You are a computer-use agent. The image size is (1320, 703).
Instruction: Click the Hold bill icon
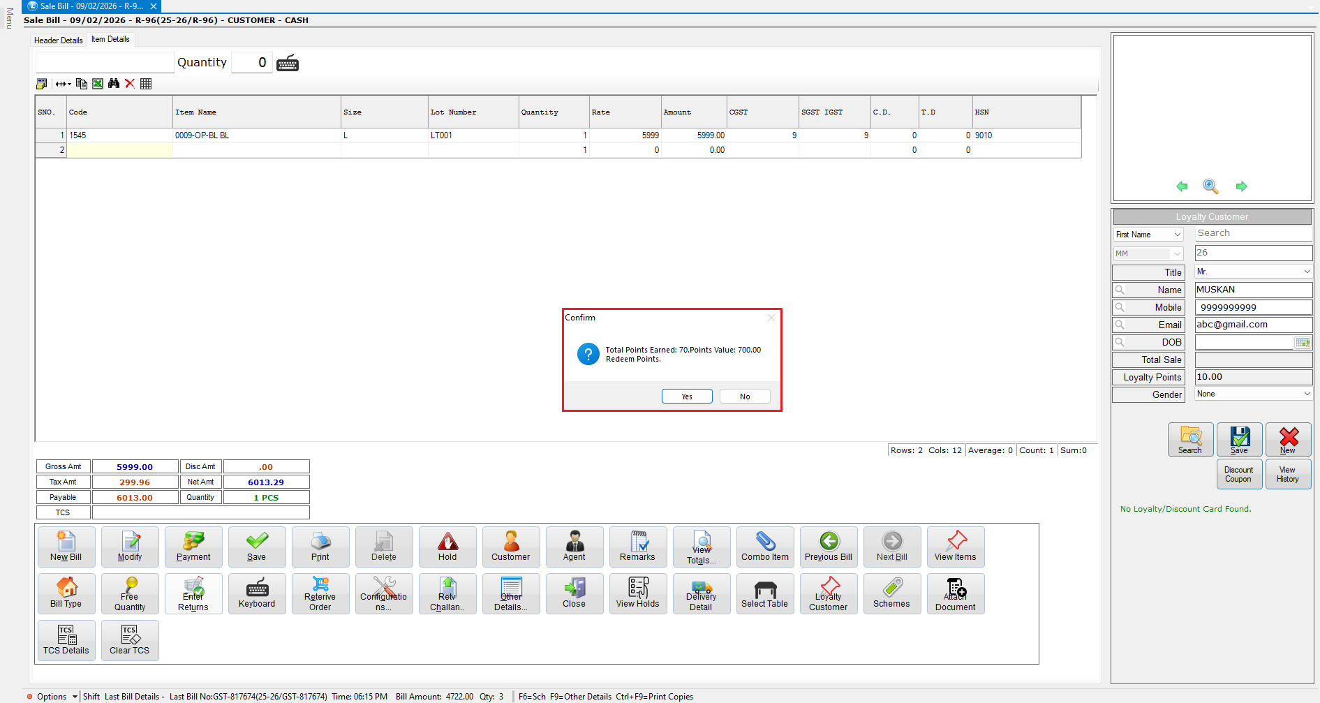tap(447, 547)
